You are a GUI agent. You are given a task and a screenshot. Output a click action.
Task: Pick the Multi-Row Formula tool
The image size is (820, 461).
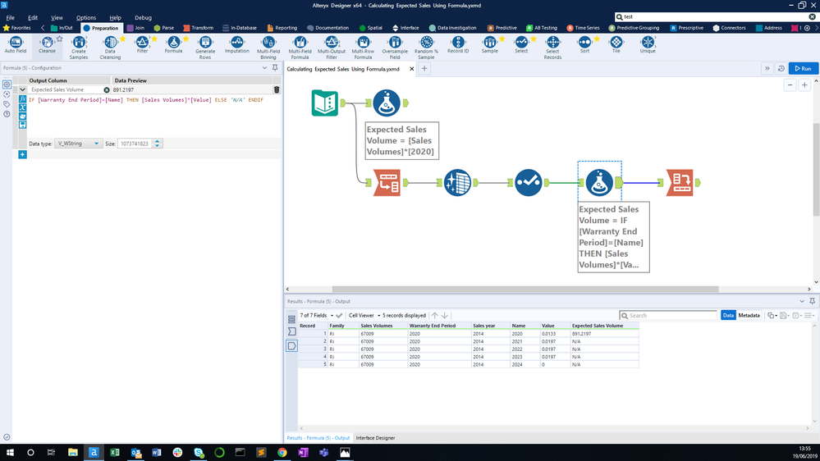tap(363, 43)
